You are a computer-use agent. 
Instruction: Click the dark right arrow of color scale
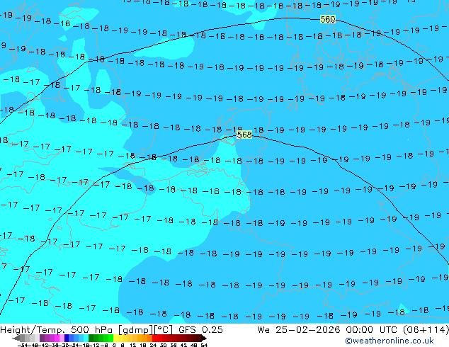(x=204, y=339)
